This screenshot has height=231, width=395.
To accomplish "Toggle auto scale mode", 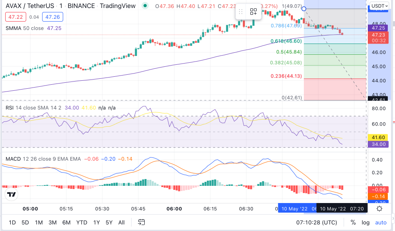I will tap(381, 223).
